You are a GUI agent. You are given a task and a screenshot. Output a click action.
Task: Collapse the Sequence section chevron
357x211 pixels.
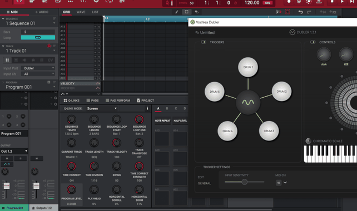[3, 19]
